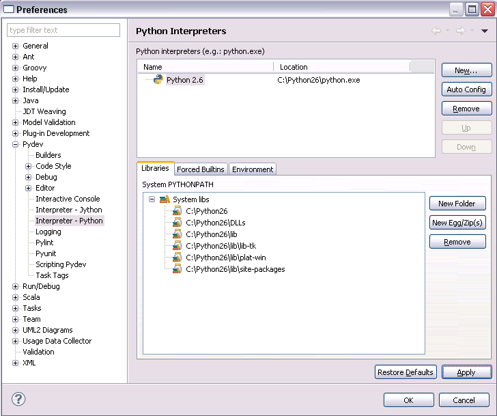The height and width of the screenshot is (416, 497).
Task: Switch to the Forced Builtins tab
Action: (x=200, y=169)
